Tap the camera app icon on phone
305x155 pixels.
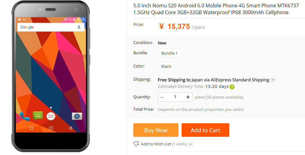pos(77,116)
